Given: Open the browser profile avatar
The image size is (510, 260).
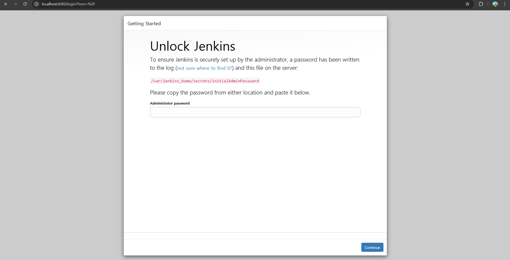Looking at the screenshot, I should point(495,4).
